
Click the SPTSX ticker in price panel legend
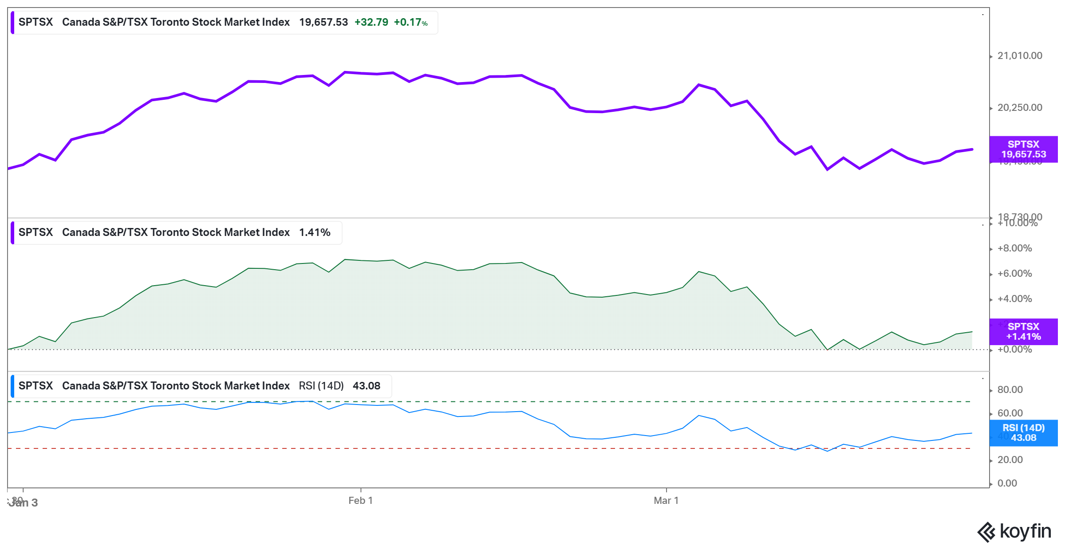tap(35, 22)
